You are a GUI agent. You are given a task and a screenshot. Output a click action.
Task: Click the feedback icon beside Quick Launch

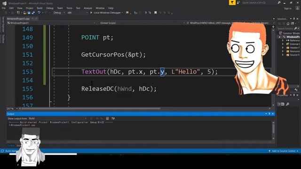[238, 2]
